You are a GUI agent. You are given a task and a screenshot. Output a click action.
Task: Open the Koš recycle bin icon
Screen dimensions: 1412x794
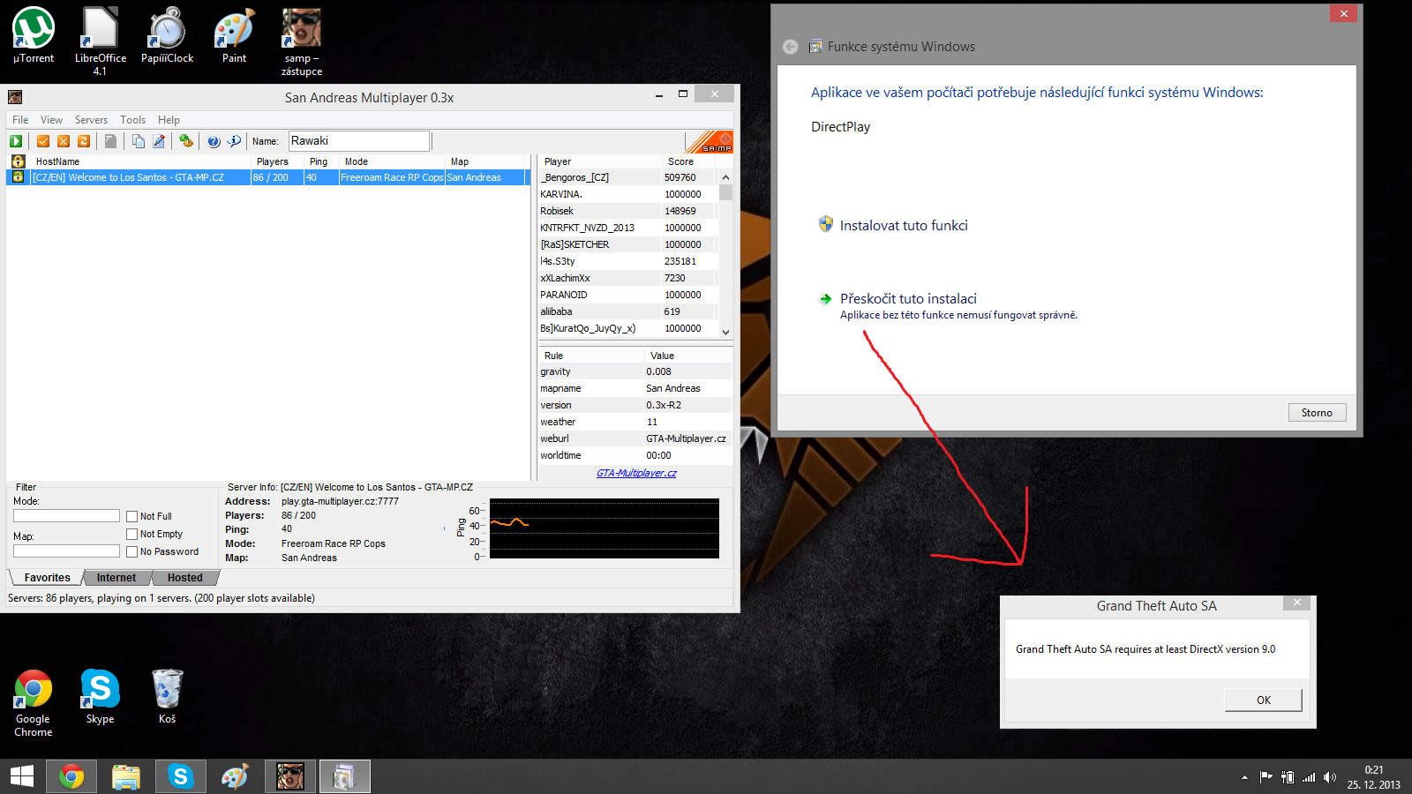click(x=167, y=697)
